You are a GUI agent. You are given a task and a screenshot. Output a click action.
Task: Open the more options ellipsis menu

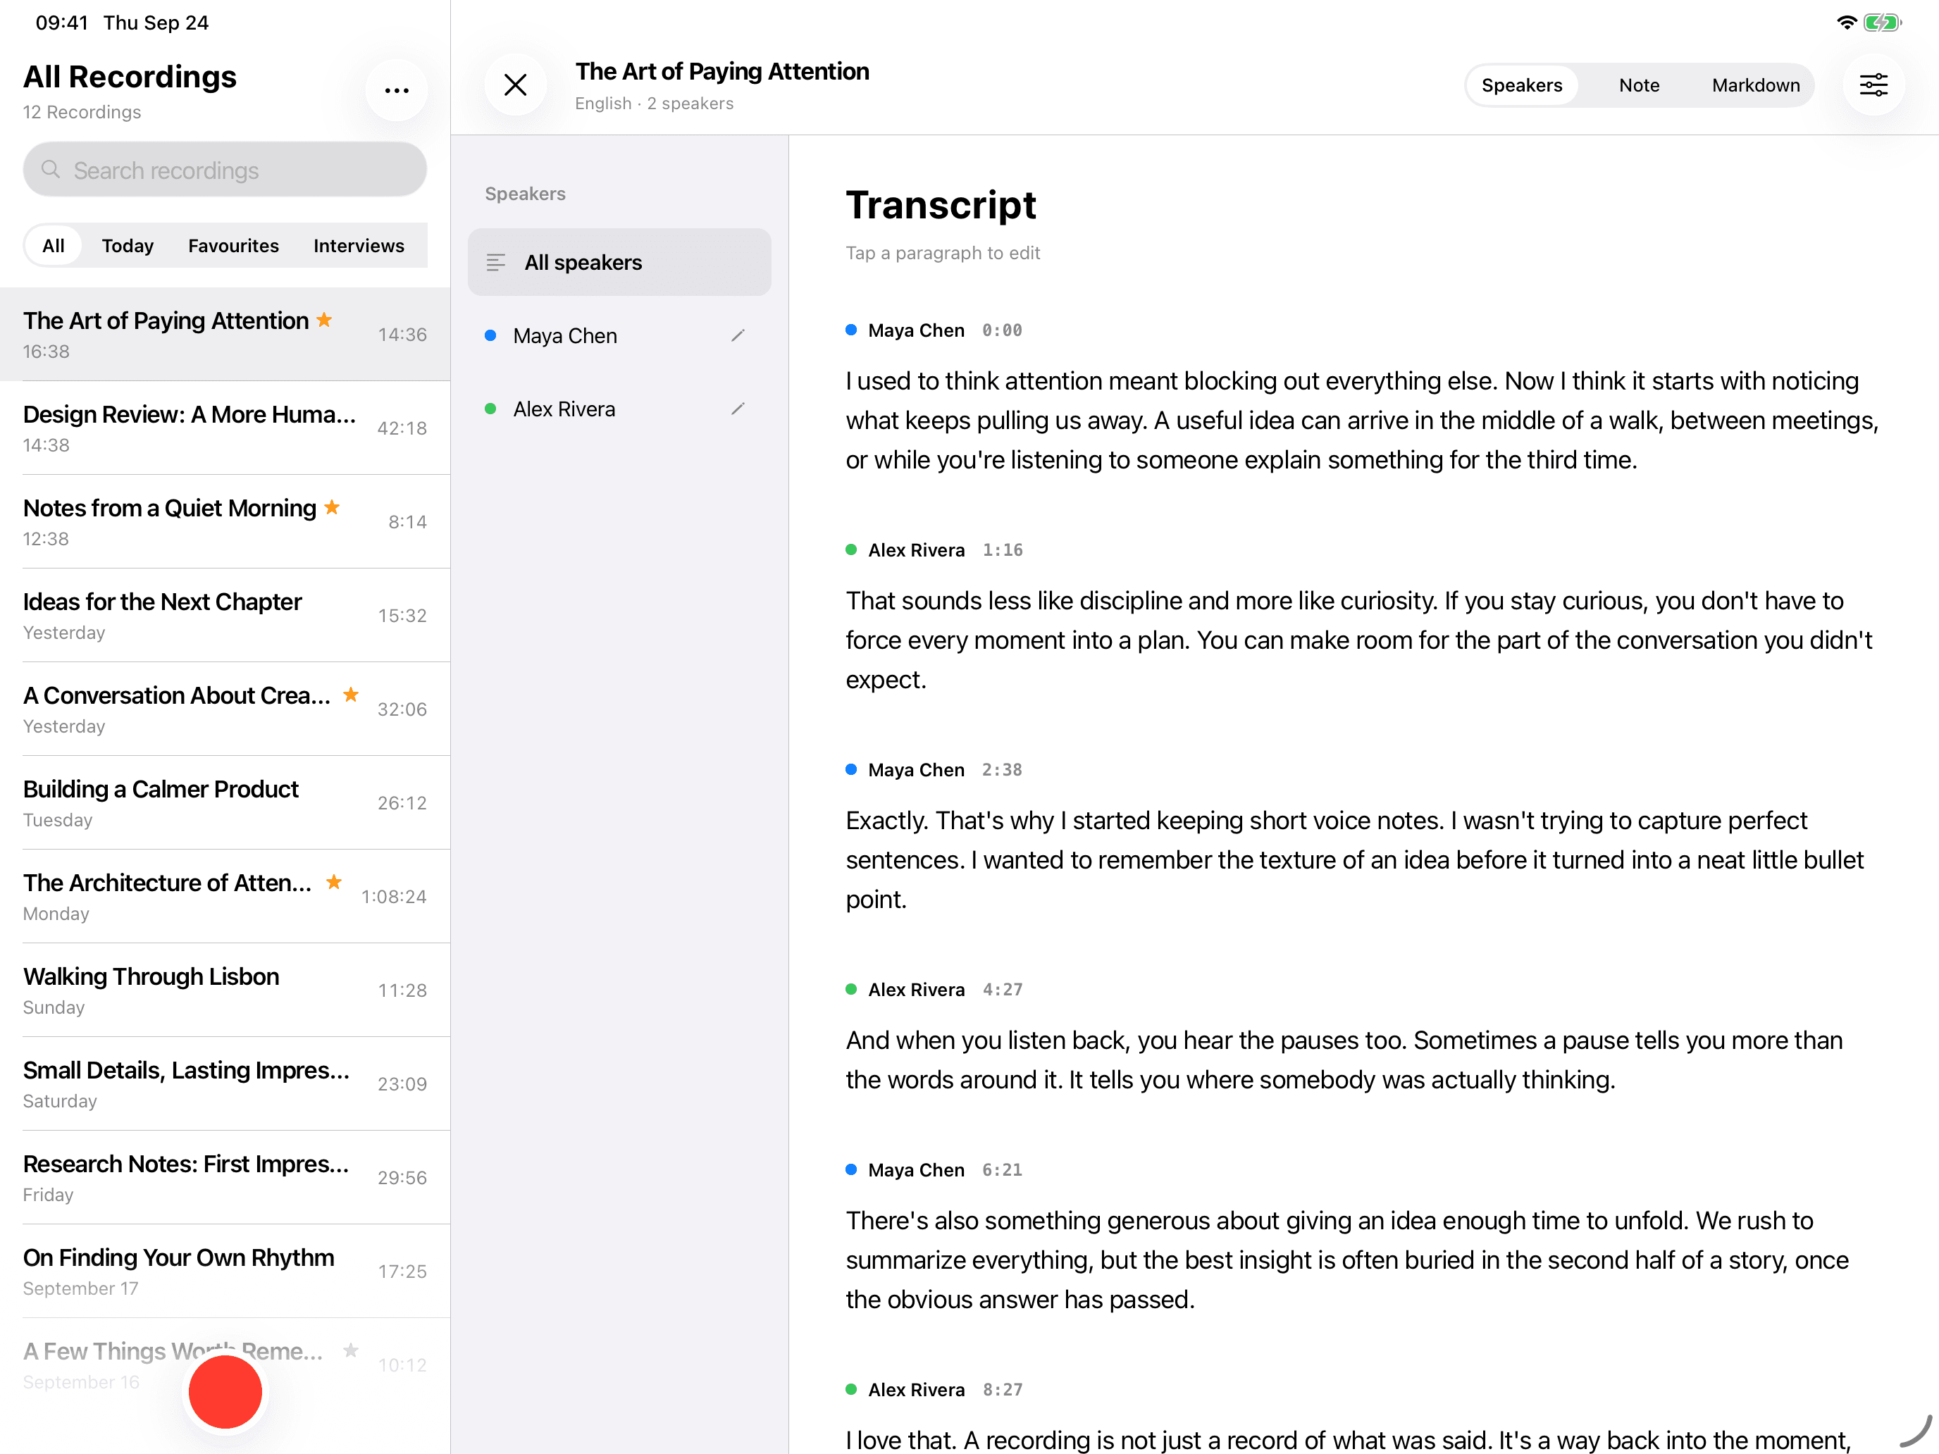coord(396,90)
